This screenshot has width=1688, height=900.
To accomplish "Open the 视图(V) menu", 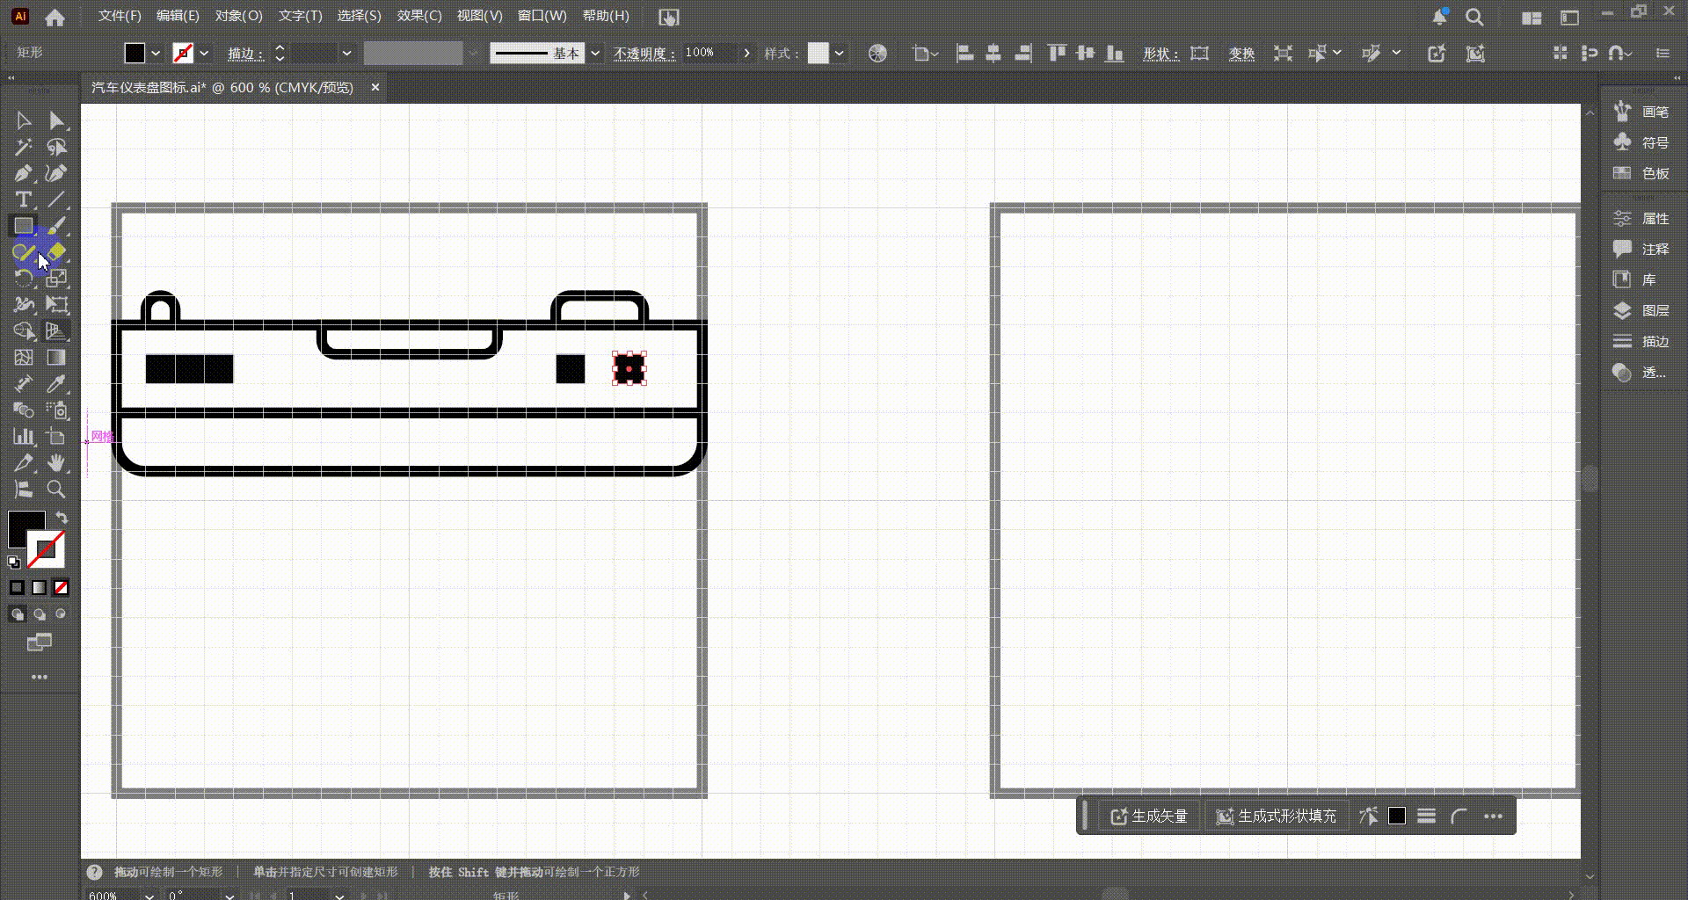I will point(479,16).
